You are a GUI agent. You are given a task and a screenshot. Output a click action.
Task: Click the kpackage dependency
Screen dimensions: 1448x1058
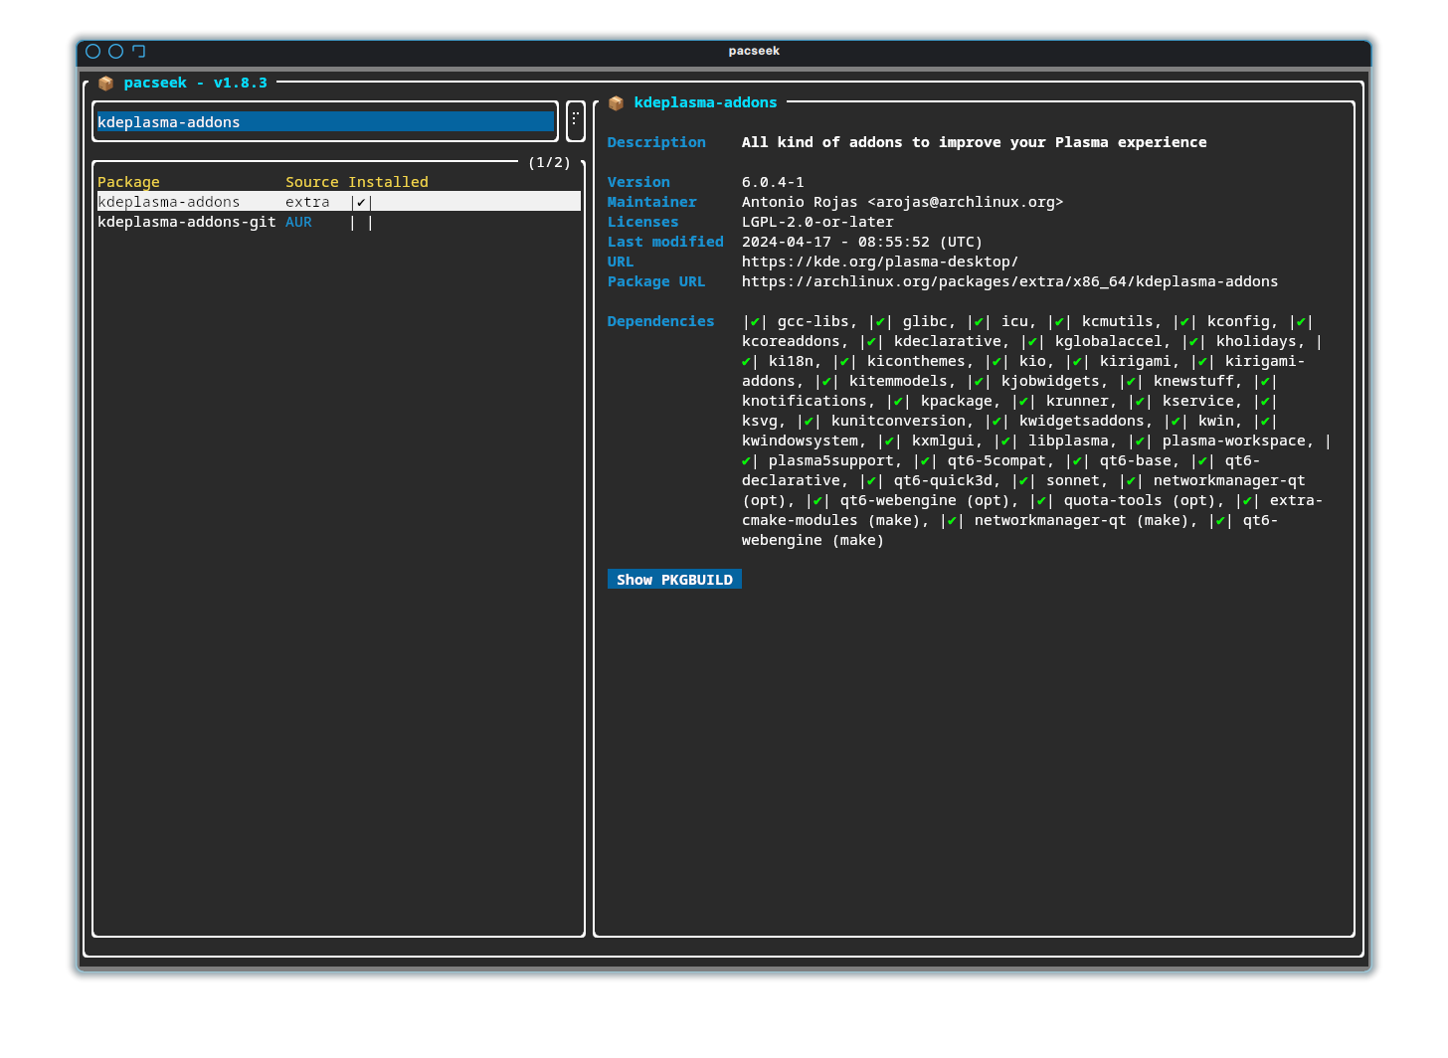click(x=956, y=401)
